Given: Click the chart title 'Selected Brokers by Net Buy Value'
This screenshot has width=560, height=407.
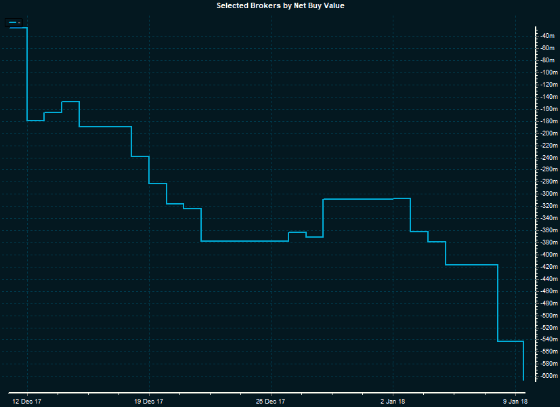Looking at the screenshot, I should coord(280,5).
